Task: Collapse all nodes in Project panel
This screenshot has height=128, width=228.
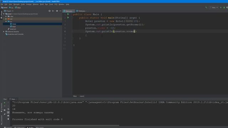Action: point(53,11)
